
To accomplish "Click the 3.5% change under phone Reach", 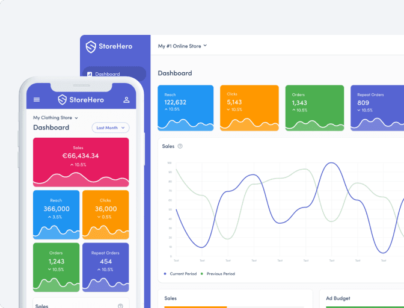I will [x=55, y=217].
